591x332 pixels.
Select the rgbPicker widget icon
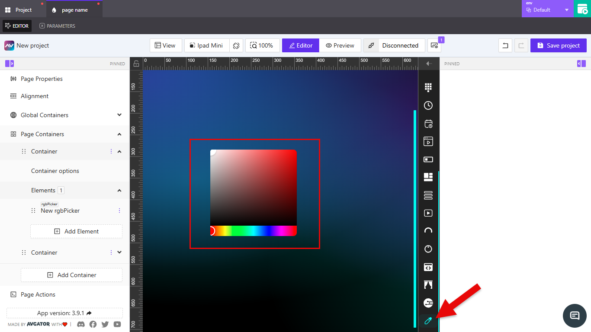tap(428, 321)
